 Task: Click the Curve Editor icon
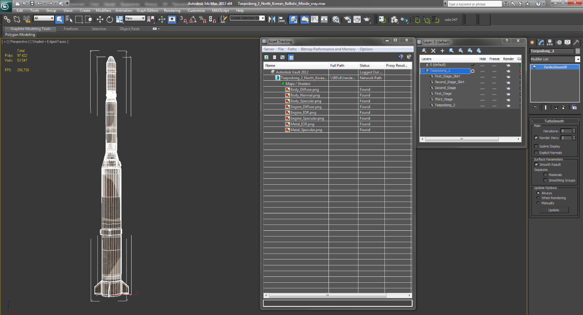314,19
